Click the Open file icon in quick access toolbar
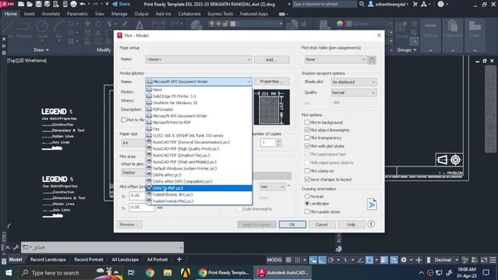Screen dimensions: 498x280 tap(30, 4)
